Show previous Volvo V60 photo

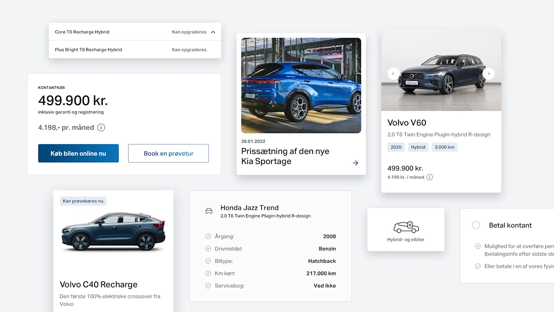393,74
